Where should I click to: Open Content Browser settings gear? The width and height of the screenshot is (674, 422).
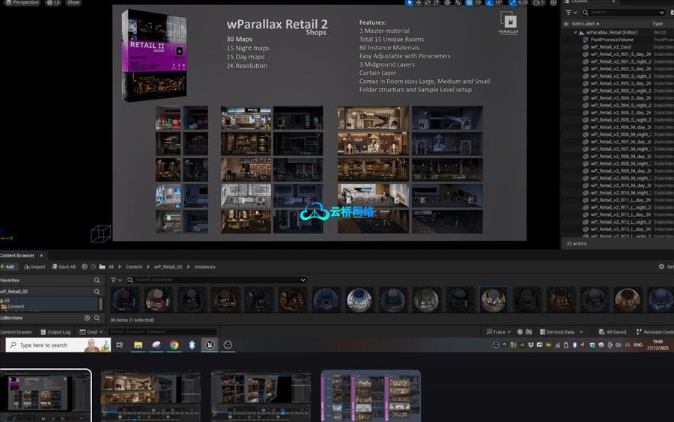click(661, 266)
